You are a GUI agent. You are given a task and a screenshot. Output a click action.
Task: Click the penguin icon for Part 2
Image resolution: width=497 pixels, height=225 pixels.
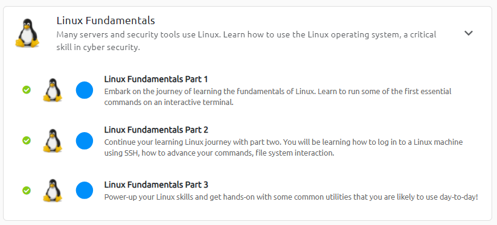(x=53, y=141)
